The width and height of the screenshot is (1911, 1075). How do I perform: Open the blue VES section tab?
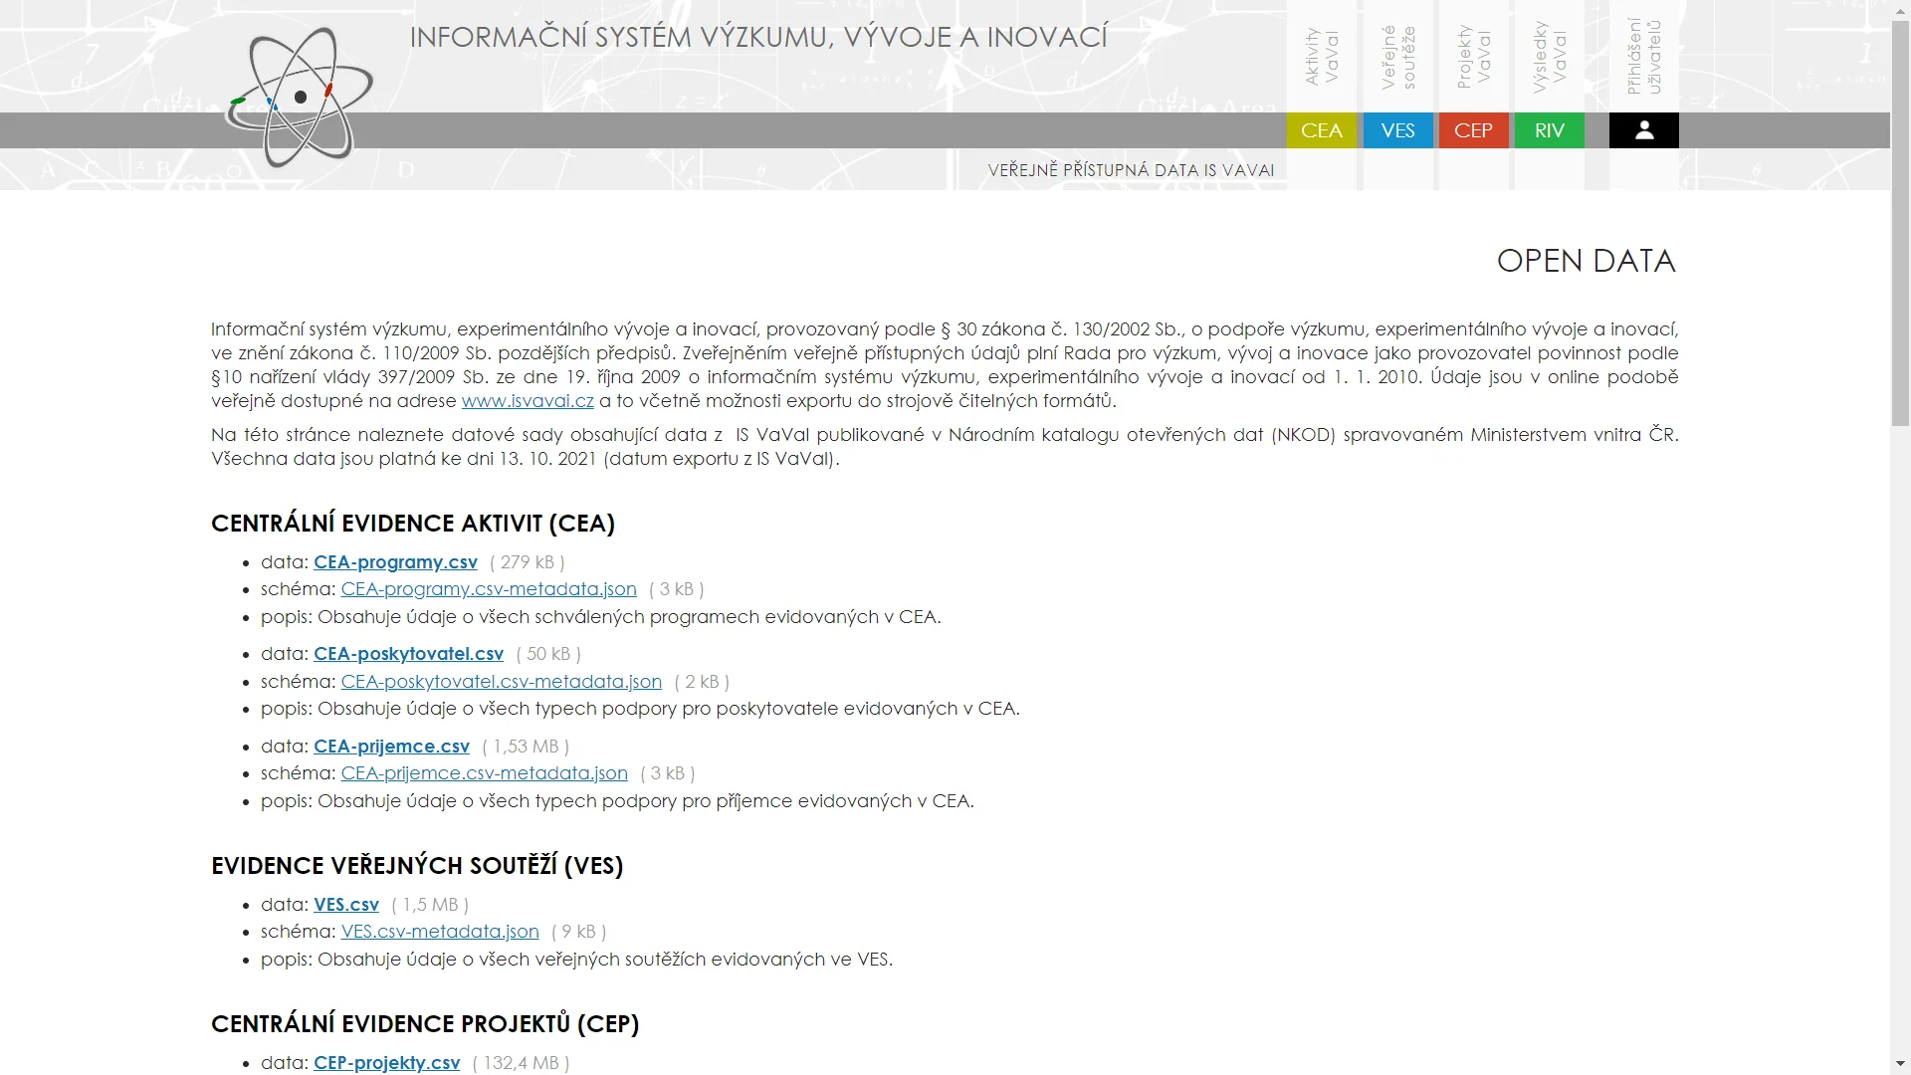click(x=1397, y=130)
